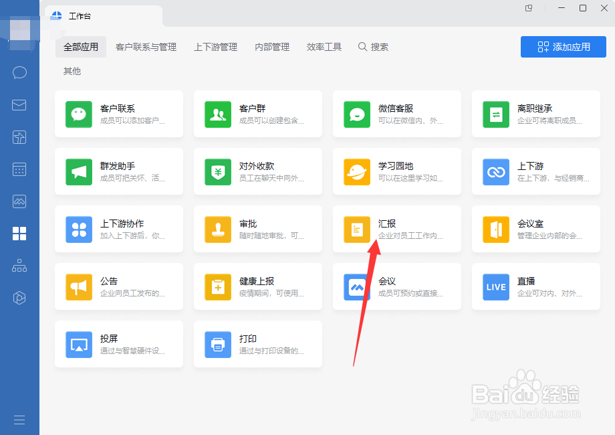Open the 汇报 report icon
615x435 pixels.
(x=357, y=230)
